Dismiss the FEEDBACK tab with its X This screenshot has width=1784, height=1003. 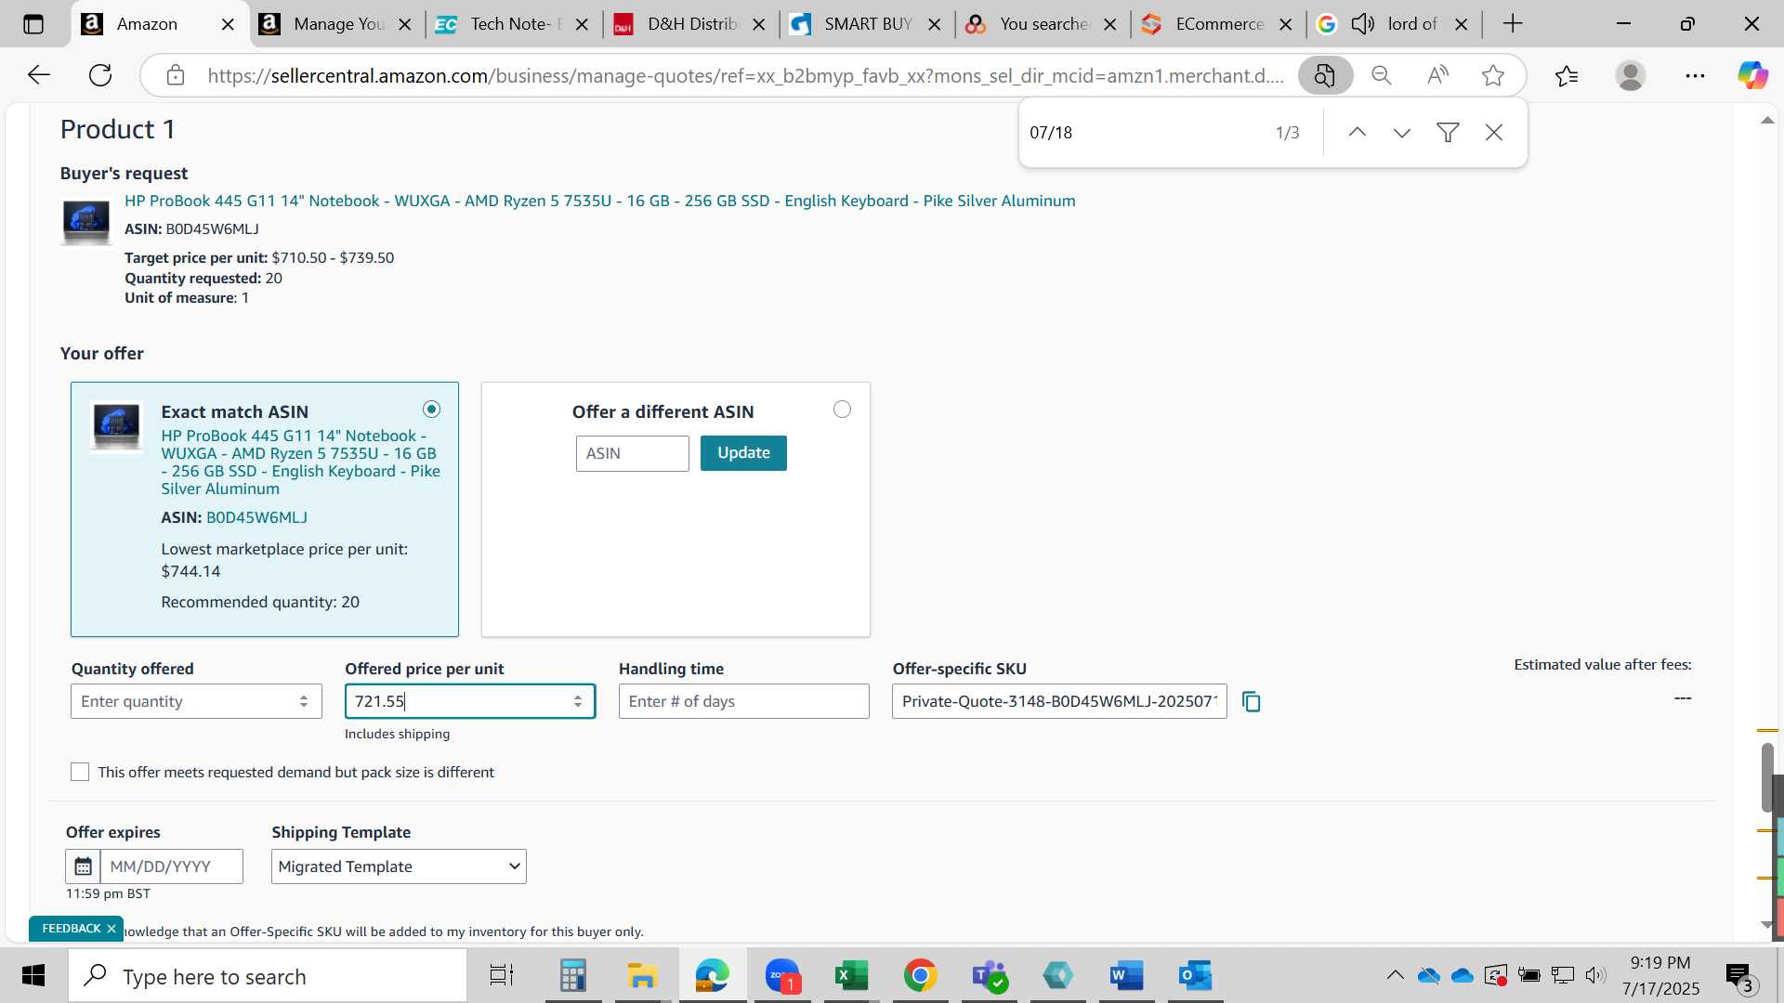coord(111,929)
